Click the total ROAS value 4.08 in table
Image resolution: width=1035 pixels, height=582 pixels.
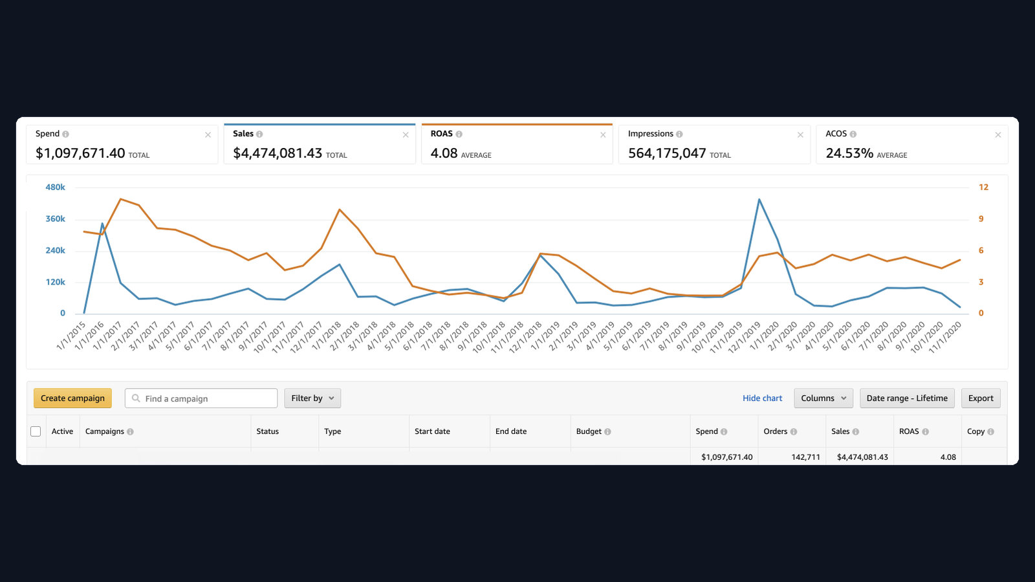click(948, 457)
